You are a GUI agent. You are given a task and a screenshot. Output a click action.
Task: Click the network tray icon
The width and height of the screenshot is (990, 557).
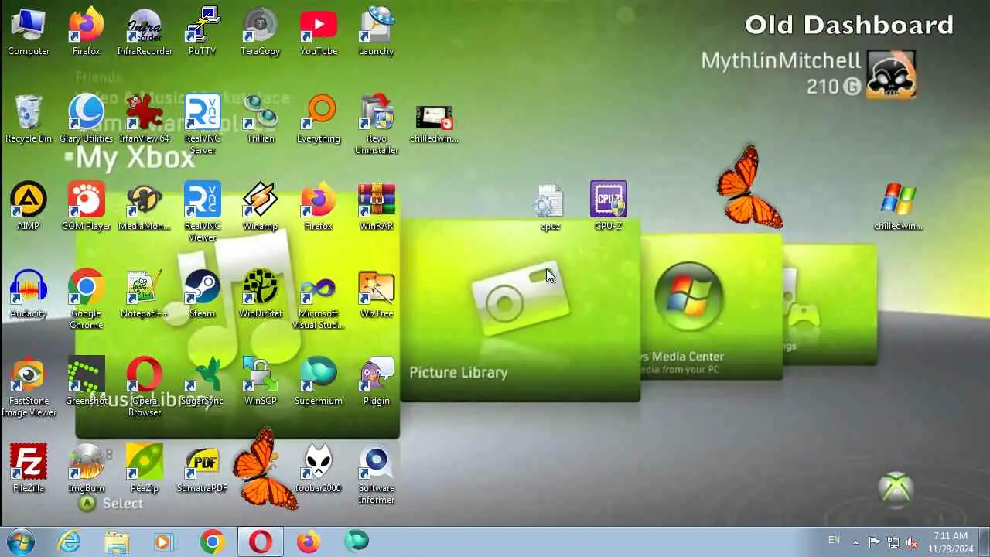[x=893, y=542]
